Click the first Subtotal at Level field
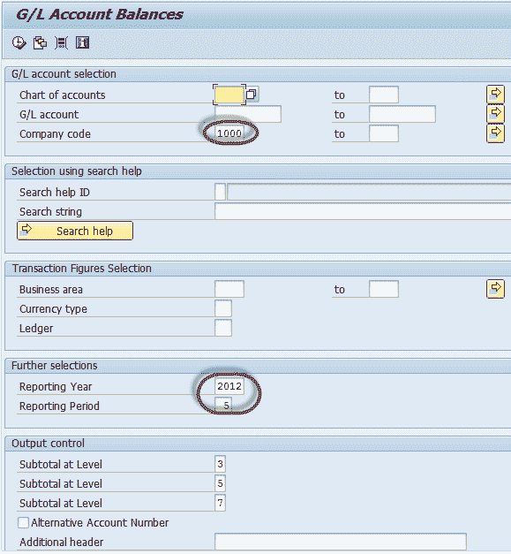Viewport: 511px width, 554px height. click(221, 464)
